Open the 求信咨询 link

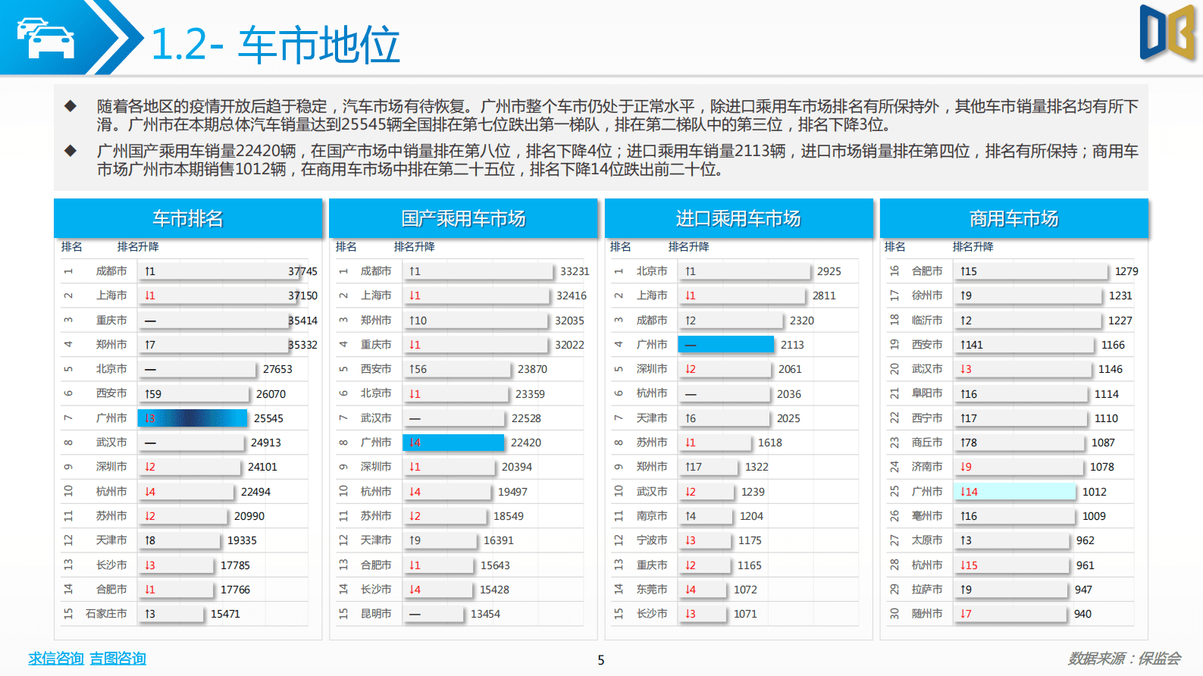(x=56, y=659)
